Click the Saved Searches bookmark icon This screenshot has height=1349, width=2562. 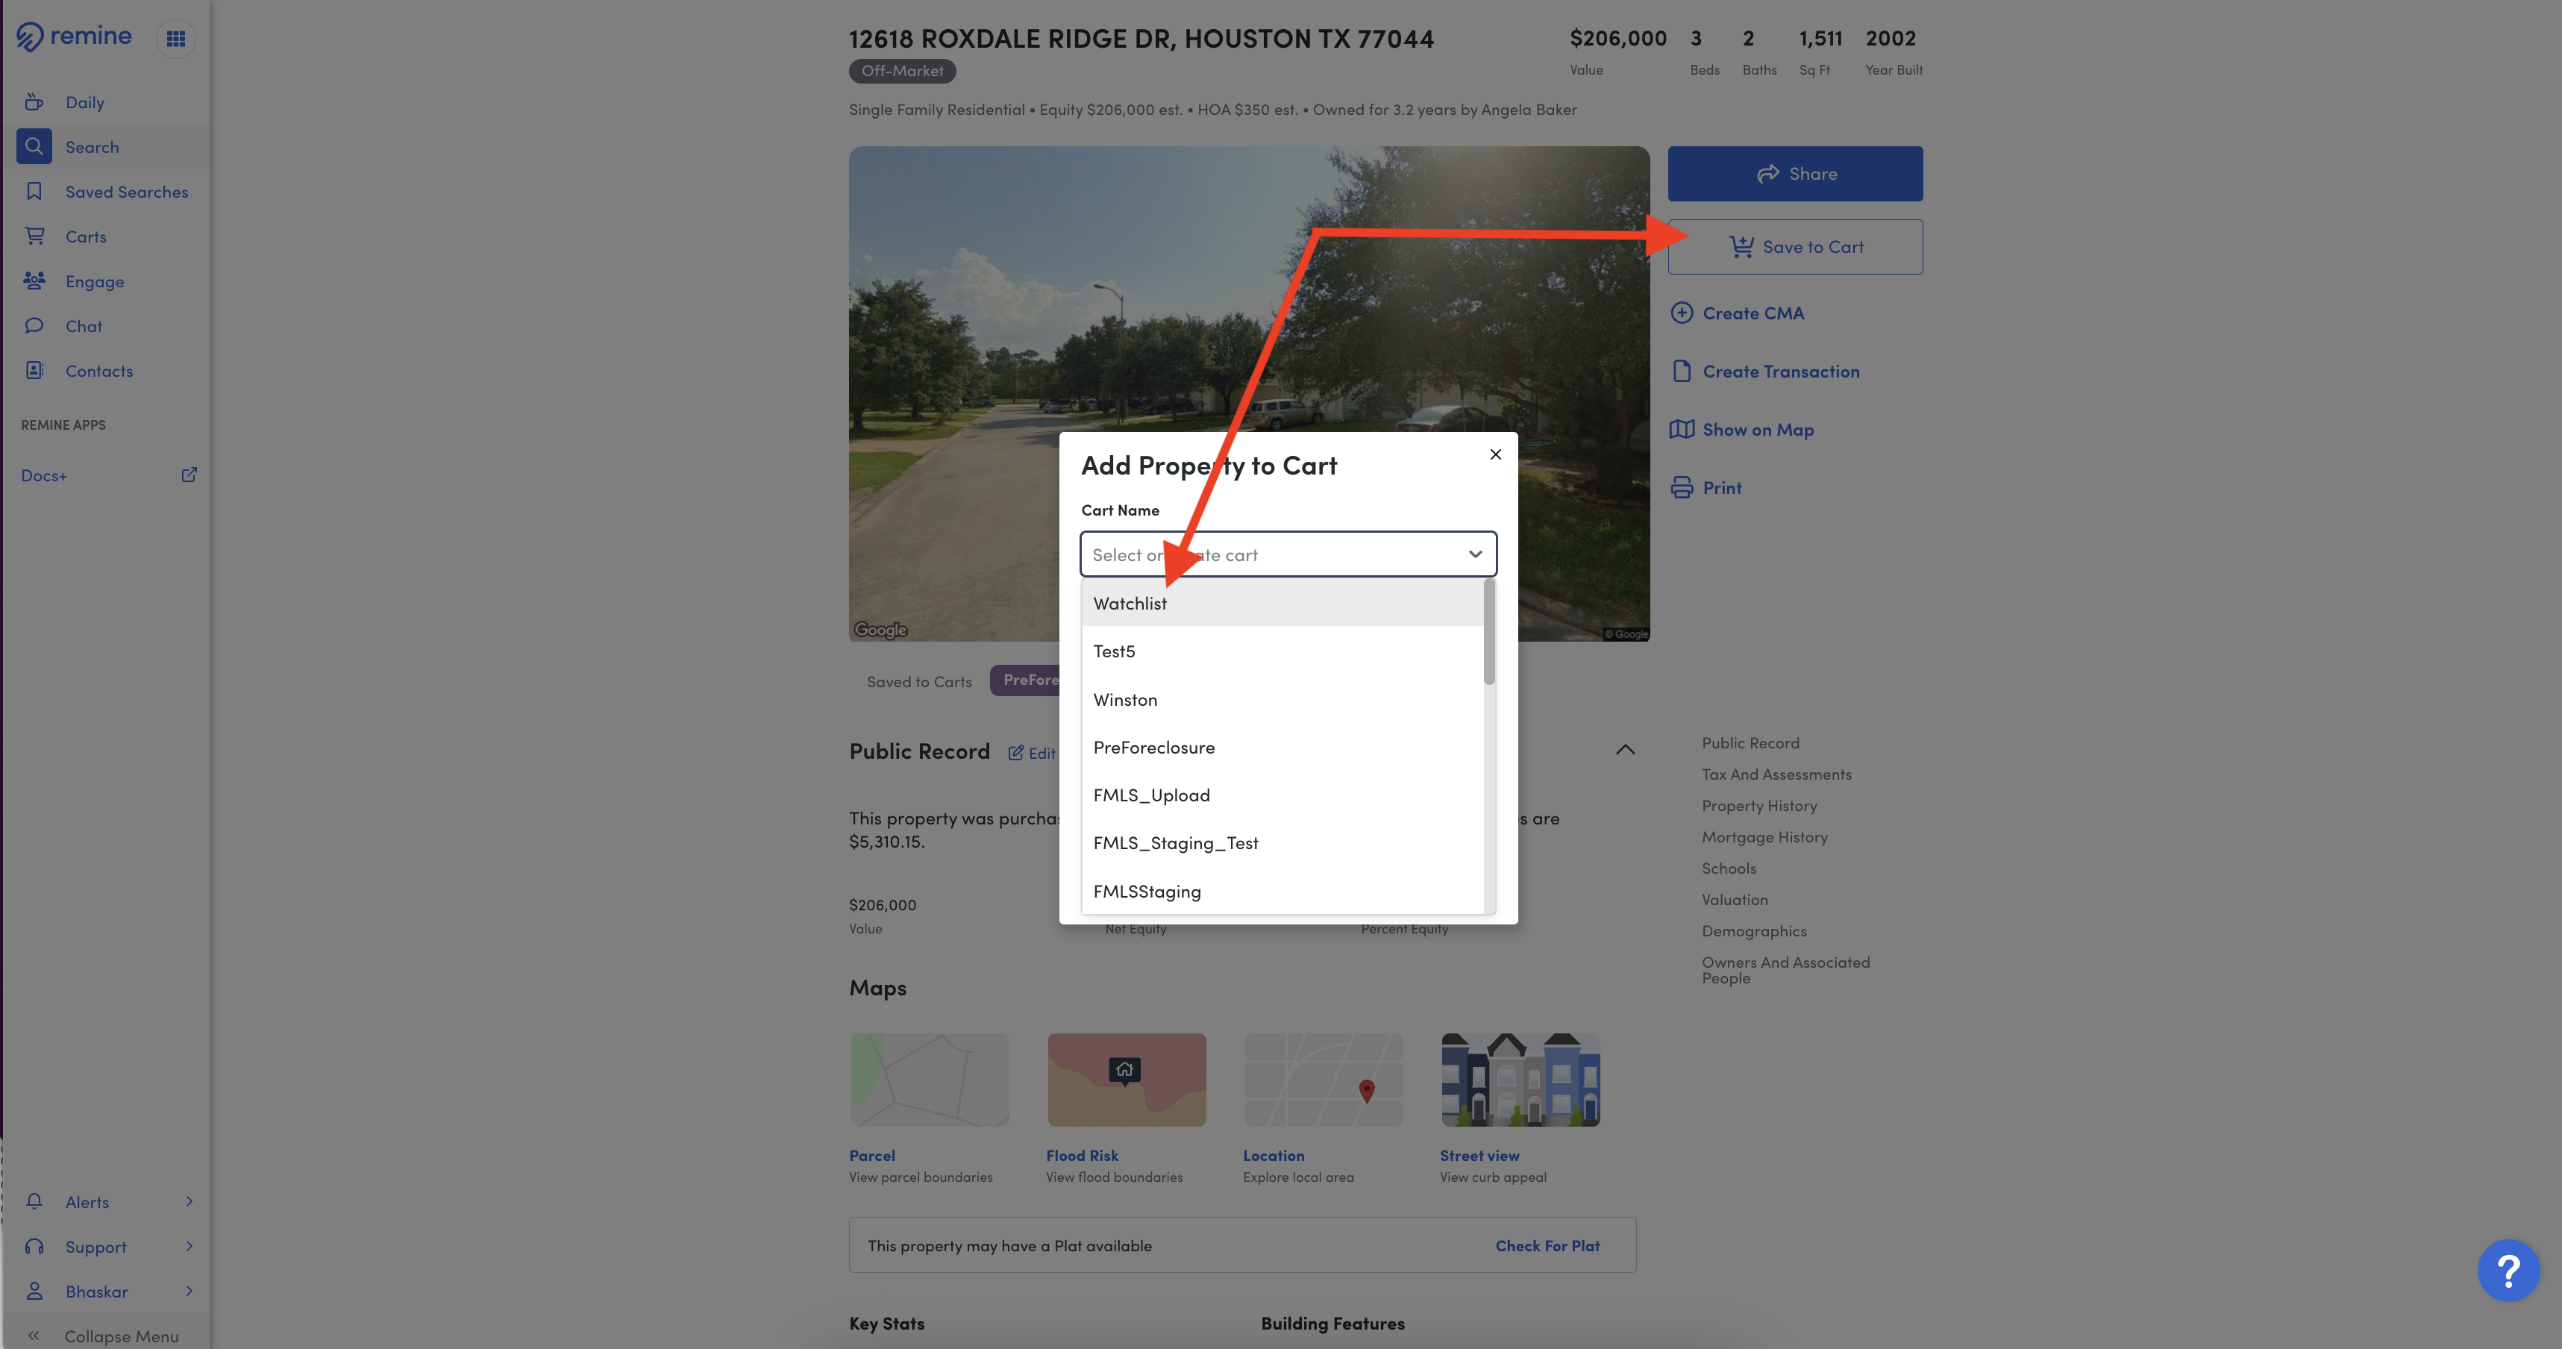pyautogui.click(x=34, y=191)
